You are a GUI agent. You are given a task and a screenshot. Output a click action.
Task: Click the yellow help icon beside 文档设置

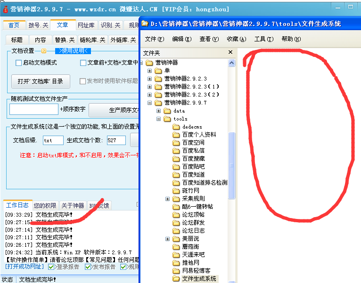[44, 51]
